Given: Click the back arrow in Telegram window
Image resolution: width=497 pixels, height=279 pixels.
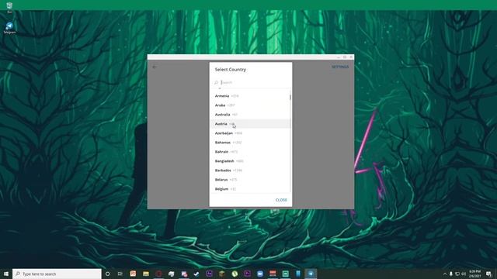Looking at the screenshot, I should (x=155, y=67).
